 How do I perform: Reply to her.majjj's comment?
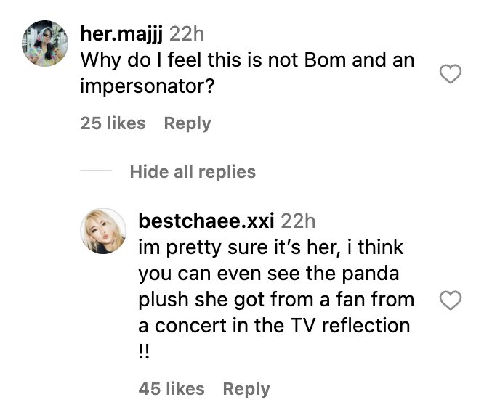(187, 123)
